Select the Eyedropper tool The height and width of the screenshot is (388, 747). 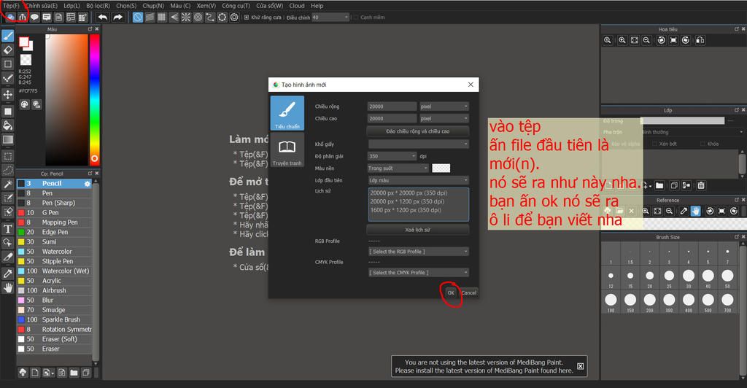tap(7, 273)
